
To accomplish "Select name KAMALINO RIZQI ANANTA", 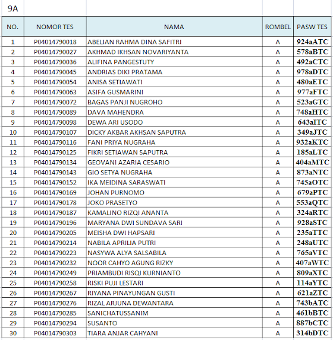I will tap(128, 212).
